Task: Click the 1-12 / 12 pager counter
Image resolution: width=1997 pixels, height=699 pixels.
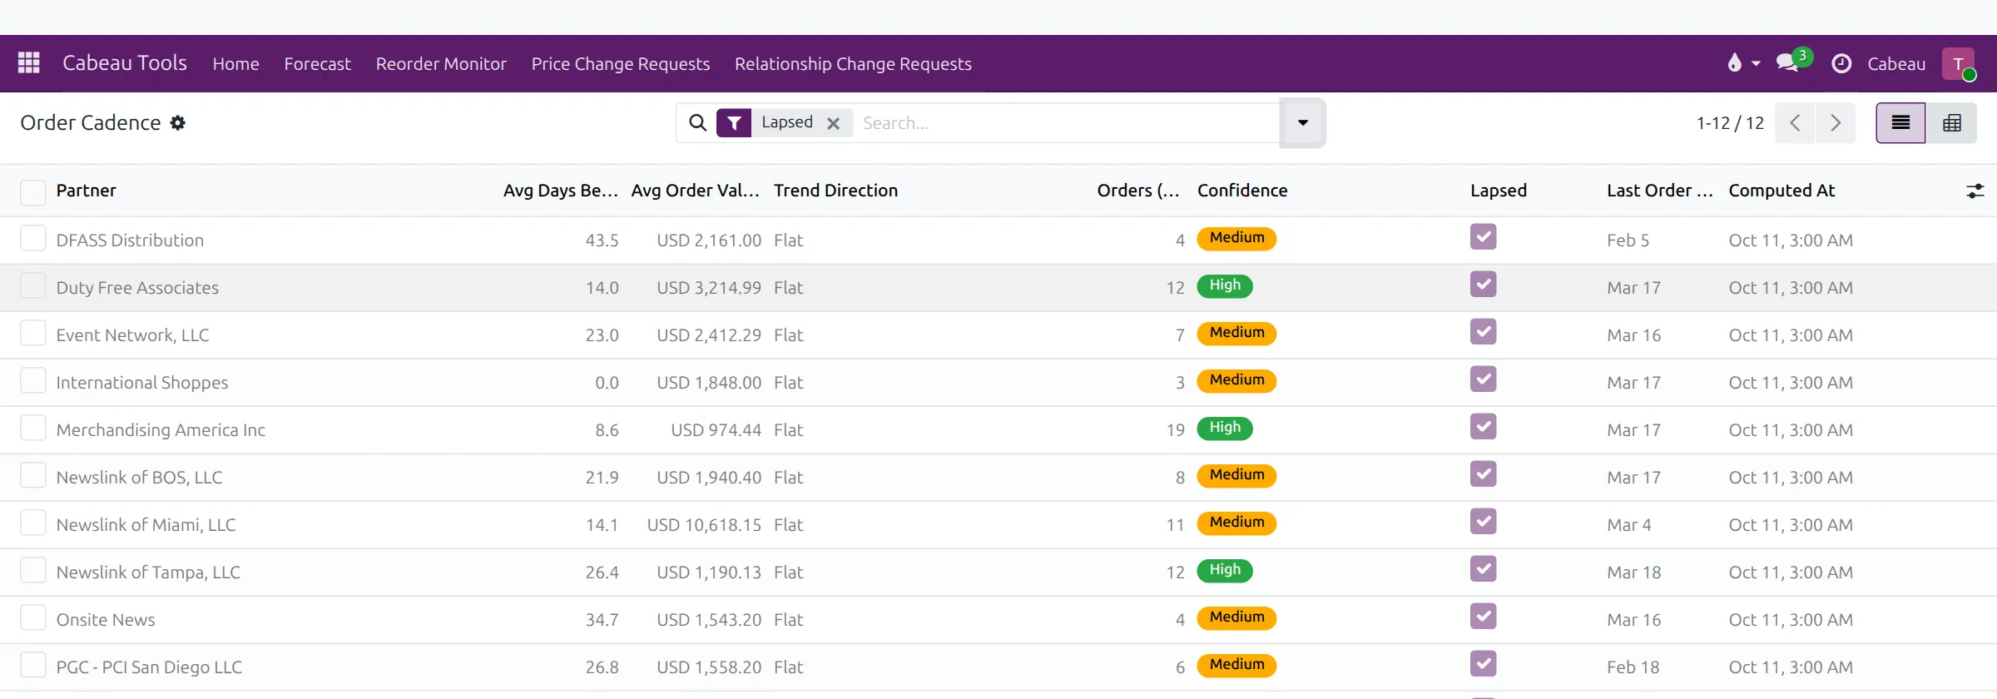Action: (1730, 123)
